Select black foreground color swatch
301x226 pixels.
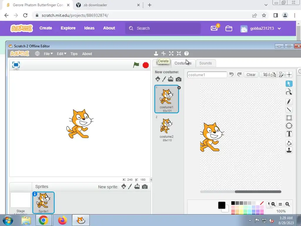[x=222, y=205]
